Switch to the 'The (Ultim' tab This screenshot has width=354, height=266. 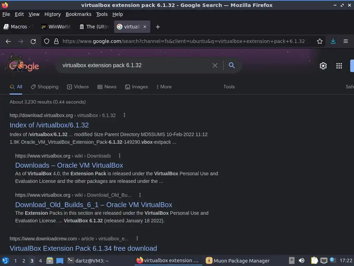(95, 27)
